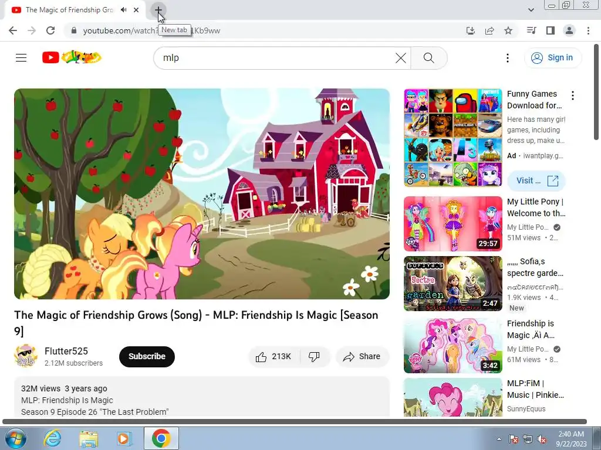Open network icon in system tray

pyautogui.click(x=528, y=439)
